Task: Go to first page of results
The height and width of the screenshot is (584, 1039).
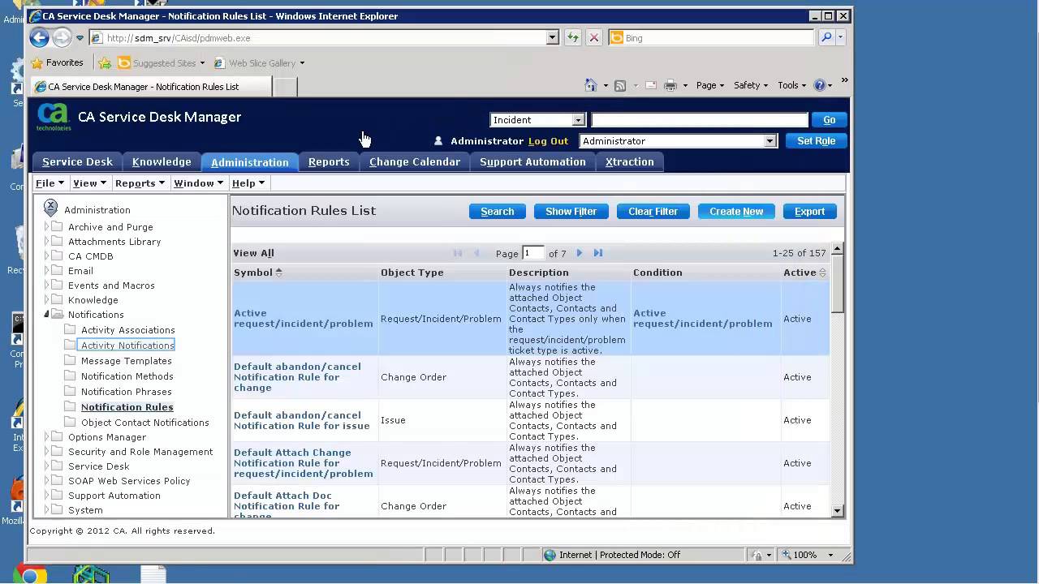Action: point(458,253)
